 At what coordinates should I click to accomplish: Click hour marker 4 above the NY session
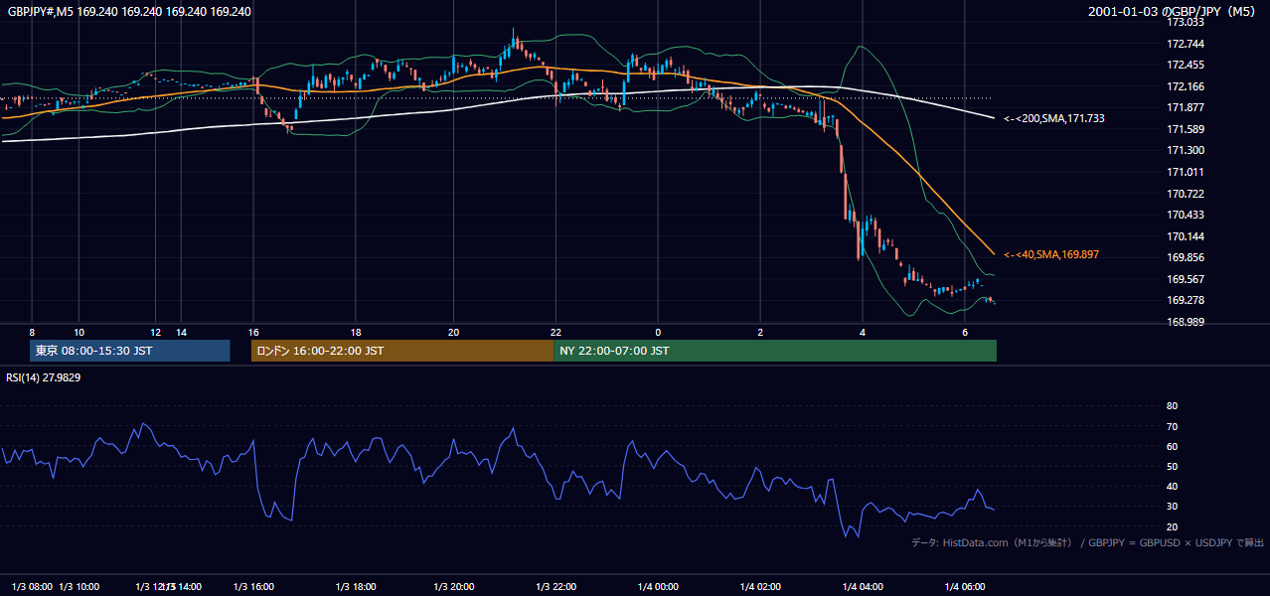pyautogui.click(x=863, y=332)
